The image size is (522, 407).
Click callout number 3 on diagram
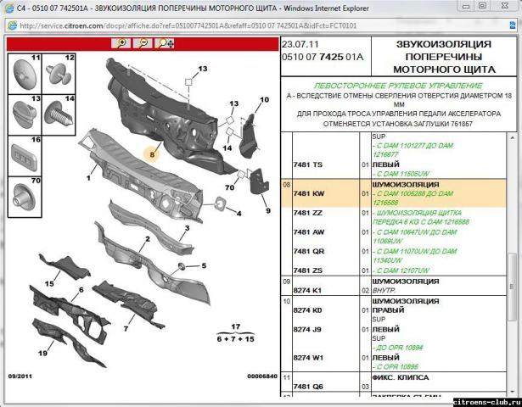187,228
